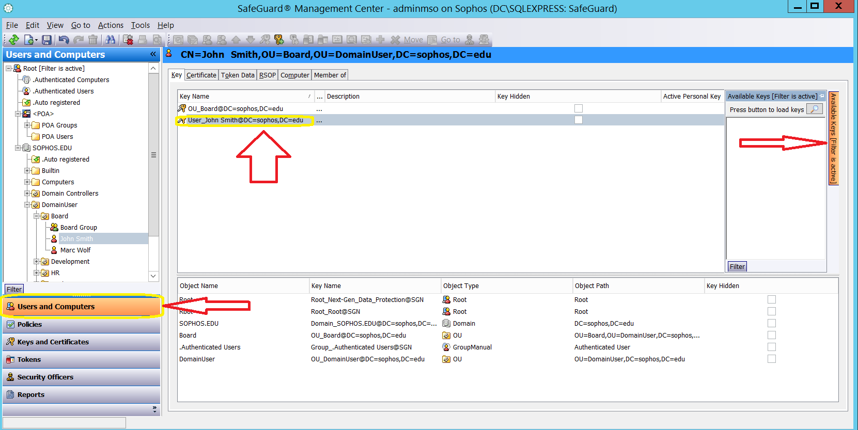This screenshot has width=858, height=430.
Task: Click the Print preview magnifier icon
Action: (x=157, y=40)
